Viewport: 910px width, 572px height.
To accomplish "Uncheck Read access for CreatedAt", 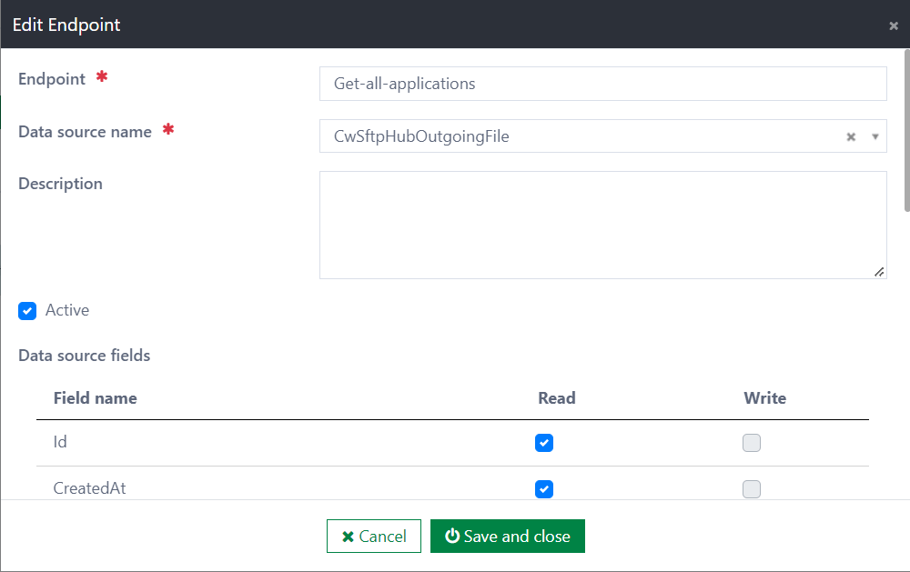I will coord(543,489).
